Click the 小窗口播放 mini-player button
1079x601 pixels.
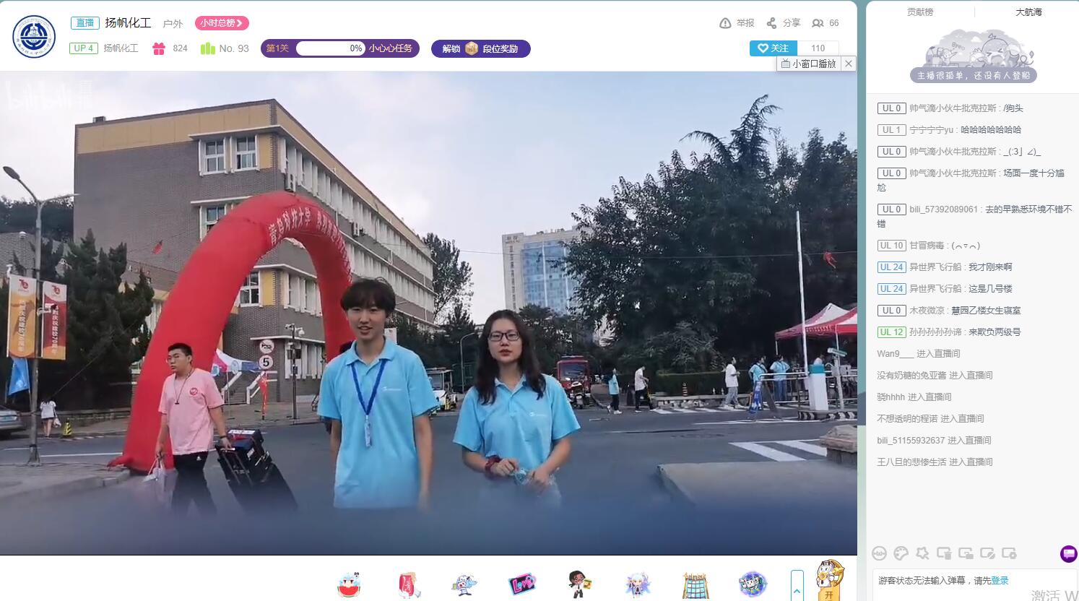[x=808, y=64]
